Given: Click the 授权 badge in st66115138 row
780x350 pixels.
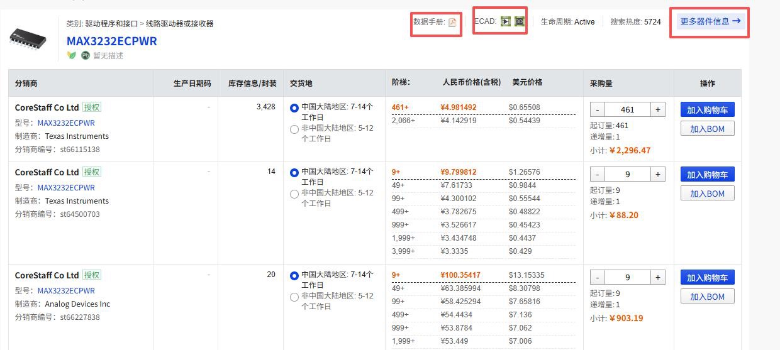Looking at the screenshot, I should (x=92, y=107).
